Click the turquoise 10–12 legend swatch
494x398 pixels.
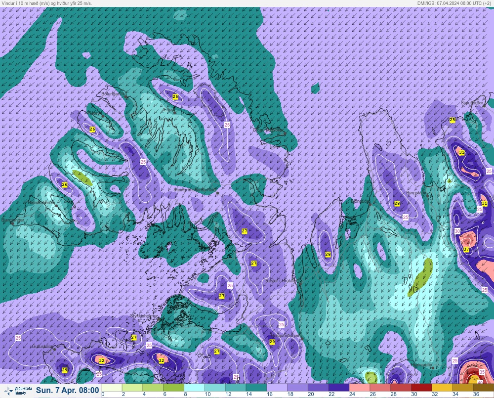tap(215, 387)
